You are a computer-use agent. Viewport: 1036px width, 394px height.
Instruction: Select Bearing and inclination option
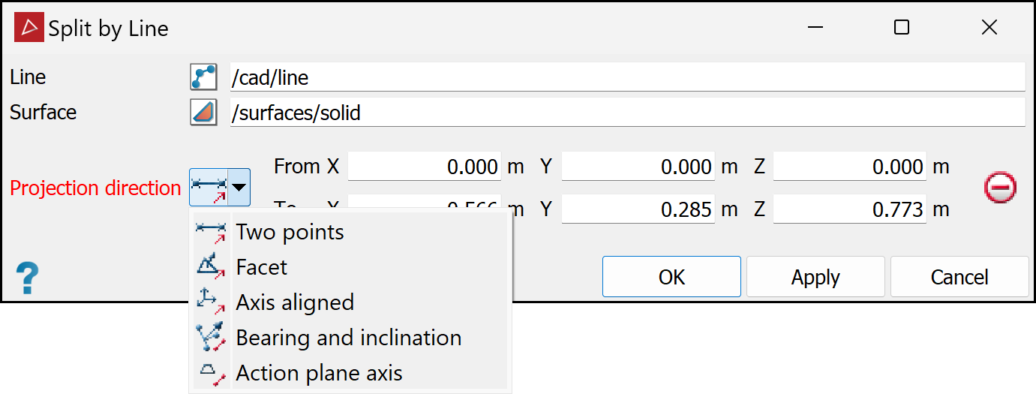tap(350, 338)
